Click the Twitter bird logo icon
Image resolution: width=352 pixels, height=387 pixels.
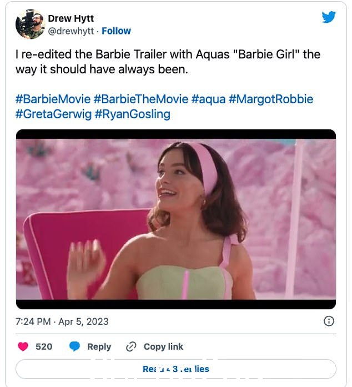329,17
